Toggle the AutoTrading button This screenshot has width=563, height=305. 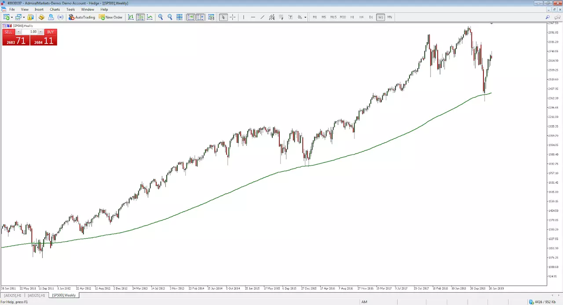point(82,17)
